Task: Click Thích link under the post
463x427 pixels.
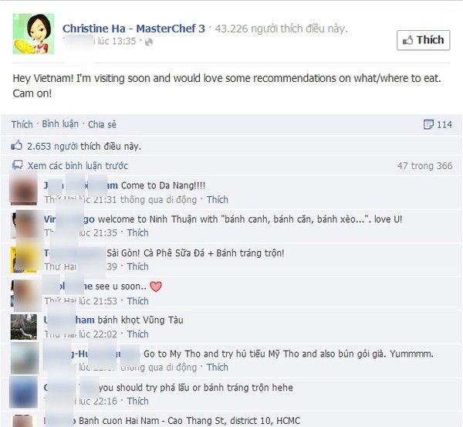Action: click(x=22, y=124)
